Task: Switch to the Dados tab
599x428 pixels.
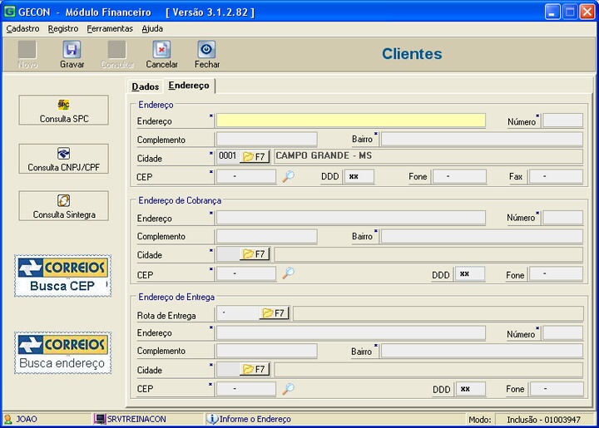Action: [x=145, y=86]
